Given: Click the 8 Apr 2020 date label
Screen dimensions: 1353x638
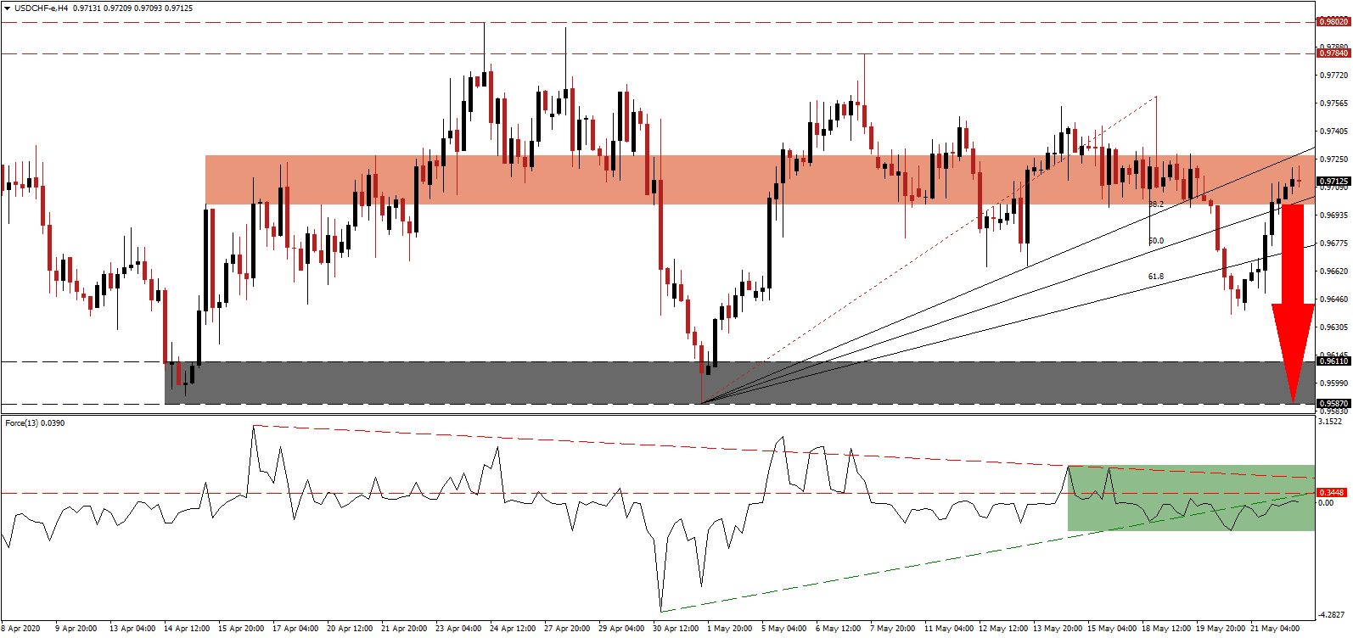Looking at the screenshot, I should click(x=22, y=629).
